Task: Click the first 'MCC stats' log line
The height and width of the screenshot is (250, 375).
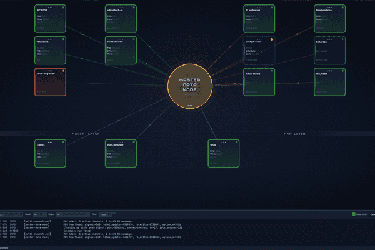Action: click(98, 221)
